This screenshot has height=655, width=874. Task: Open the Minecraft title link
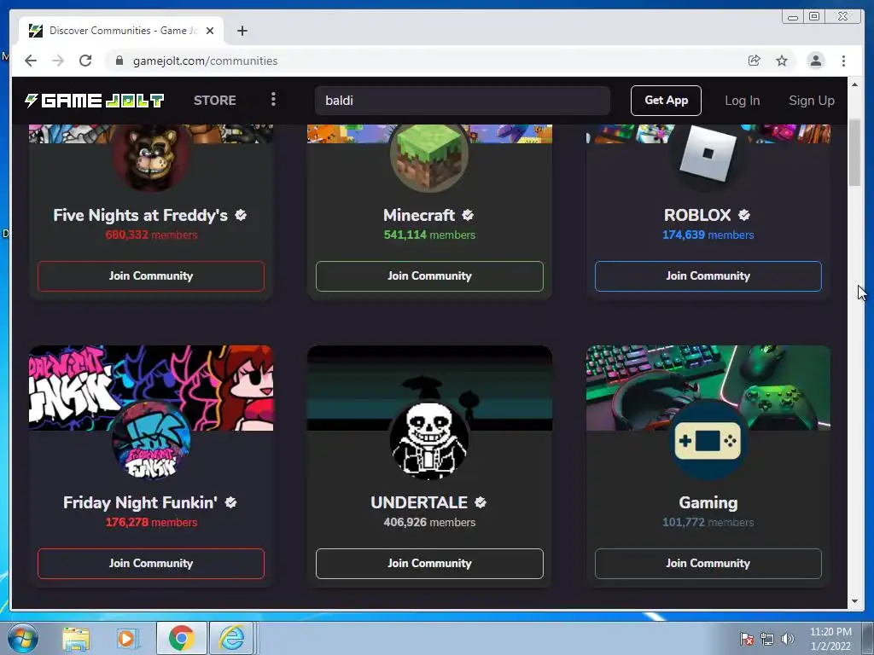[419, 215]
